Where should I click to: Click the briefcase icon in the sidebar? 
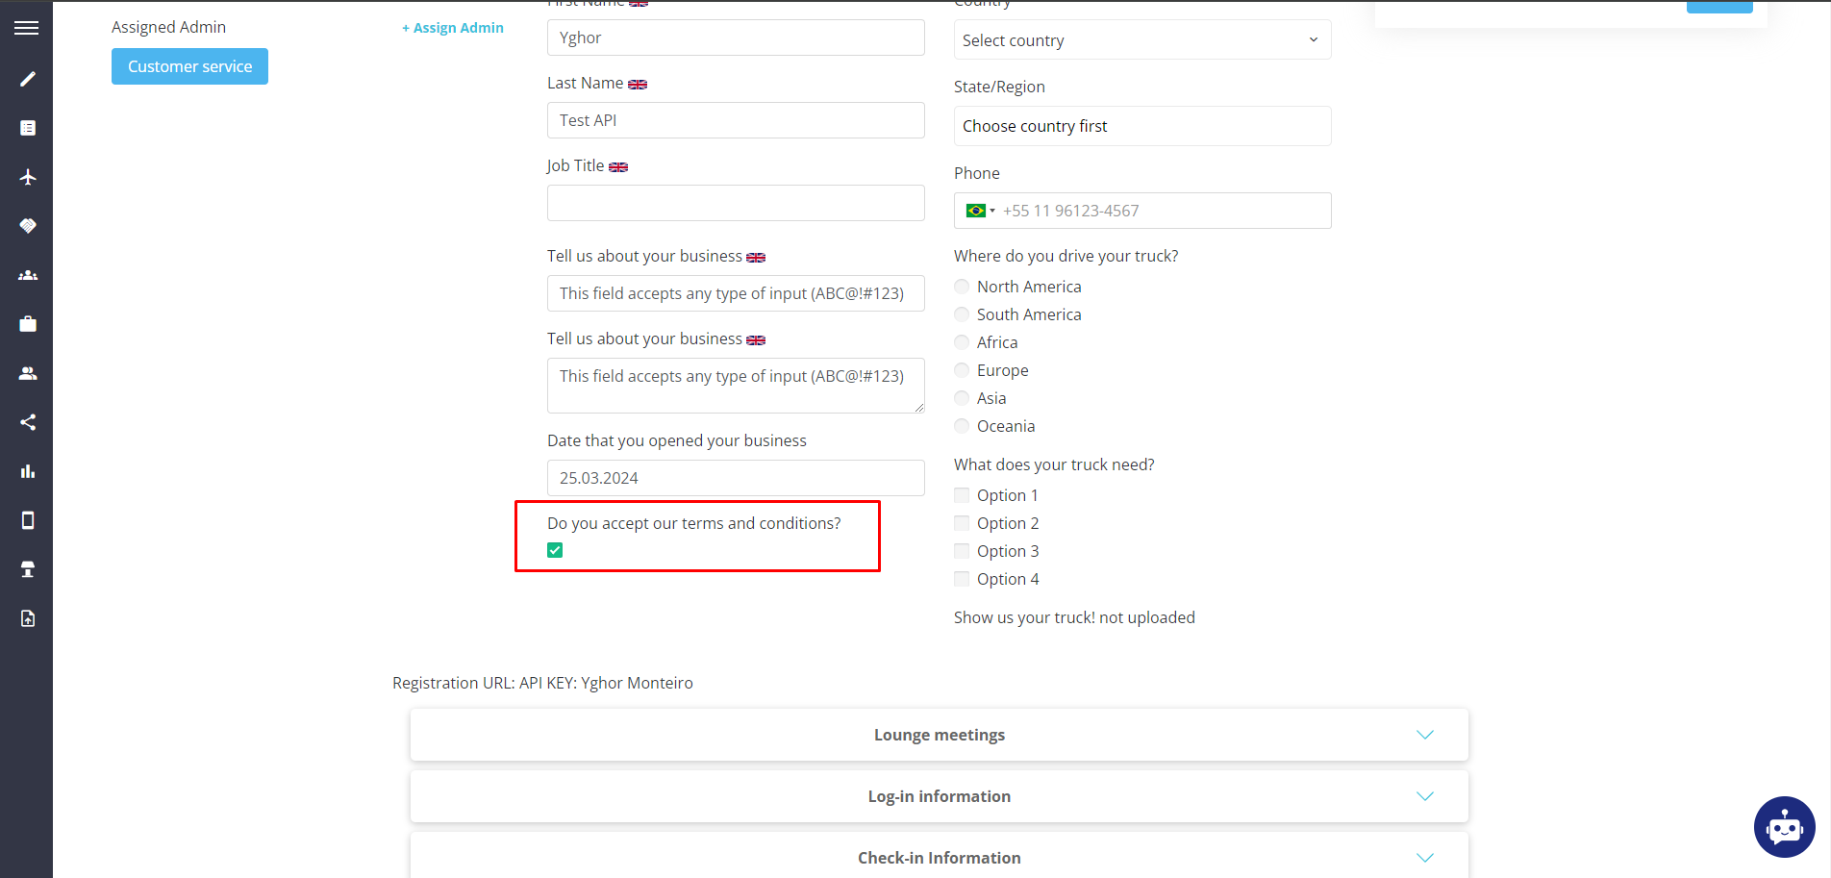point(26,323)
